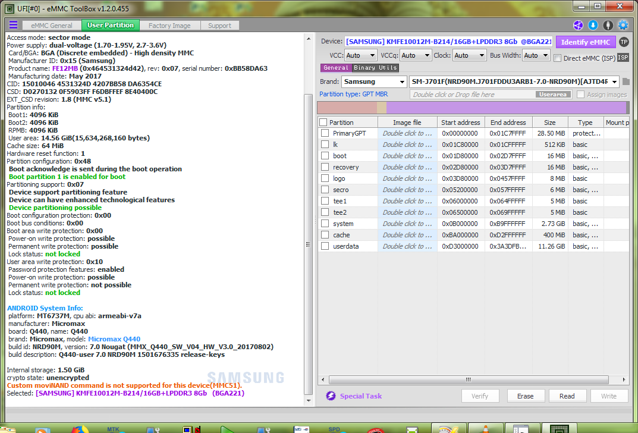Screen dimensions: 638x433
Task: Click the Userarea label button
Action: (x=553, y=95)
